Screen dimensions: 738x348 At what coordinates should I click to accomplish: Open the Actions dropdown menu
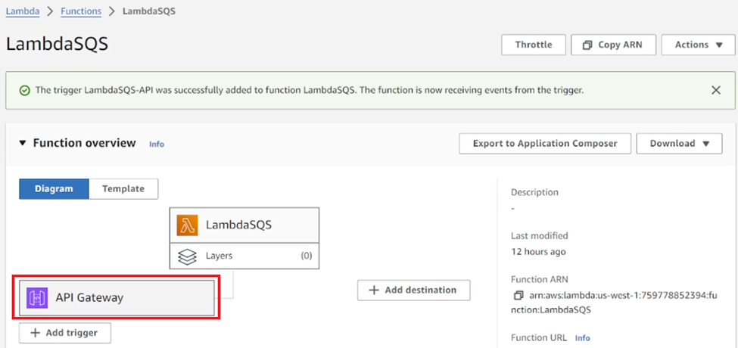click(x=698, y=45)
